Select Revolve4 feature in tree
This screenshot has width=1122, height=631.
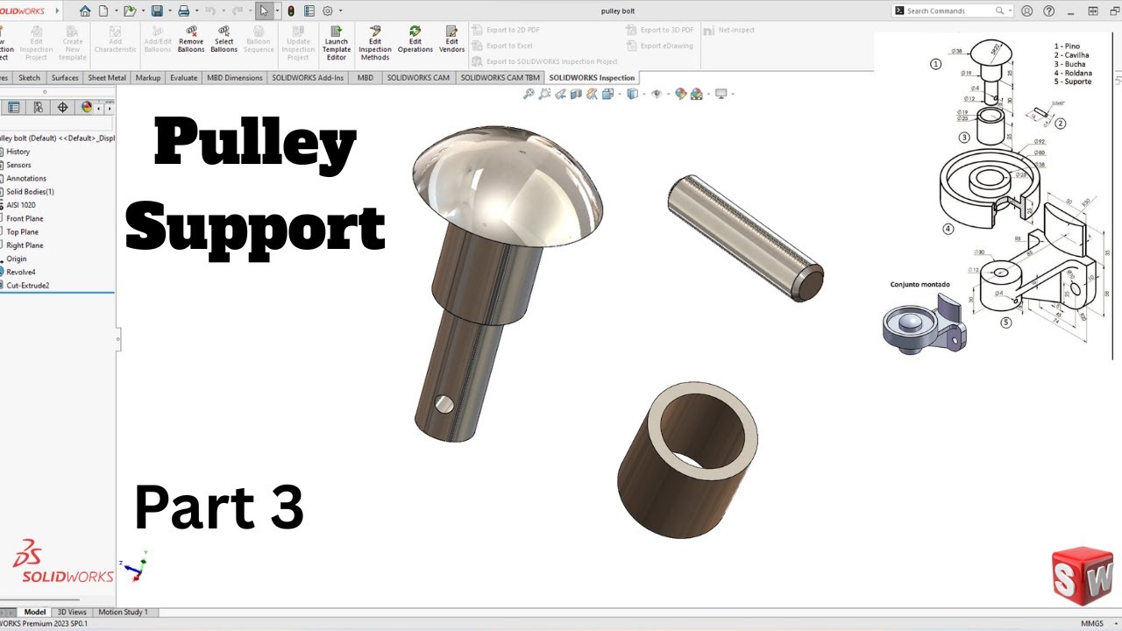(x=21, y=272)
